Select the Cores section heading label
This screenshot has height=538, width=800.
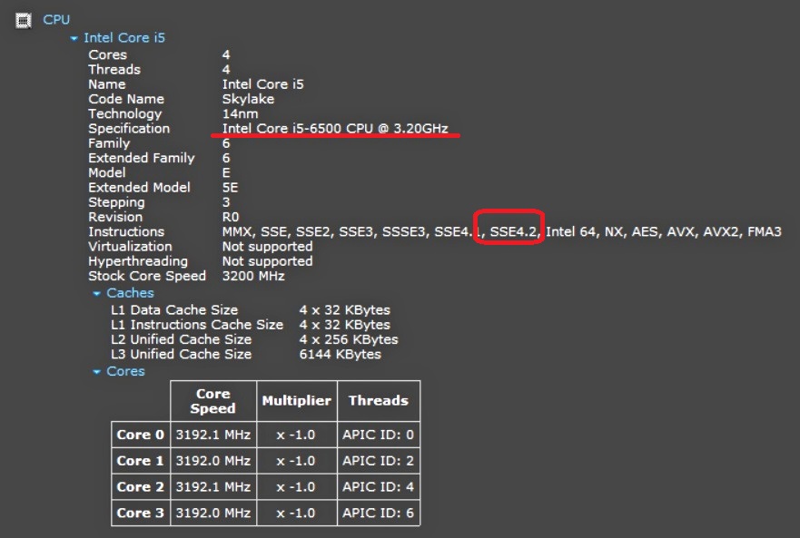tap(125, 371)
